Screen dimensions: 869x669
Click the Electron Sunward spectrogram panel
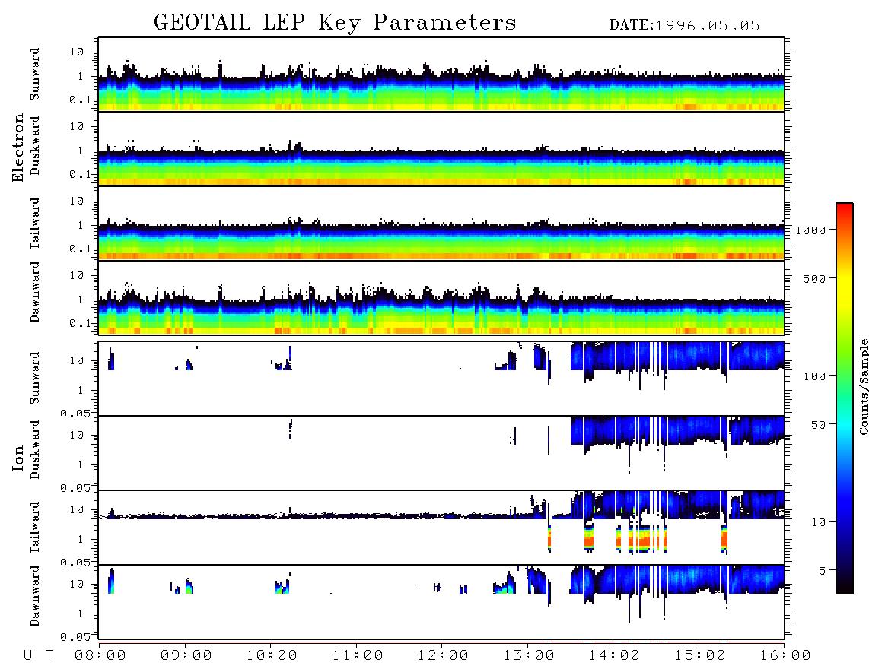point(441,75)
